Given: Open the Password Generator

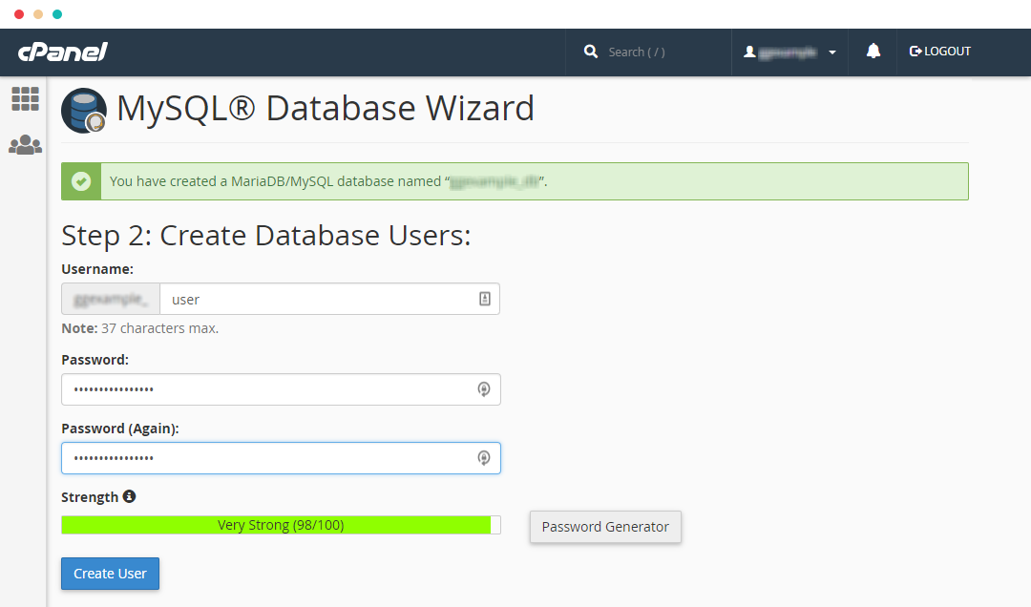Looking at the screenshot, I should pyautogui.click(x=604, y=526).
